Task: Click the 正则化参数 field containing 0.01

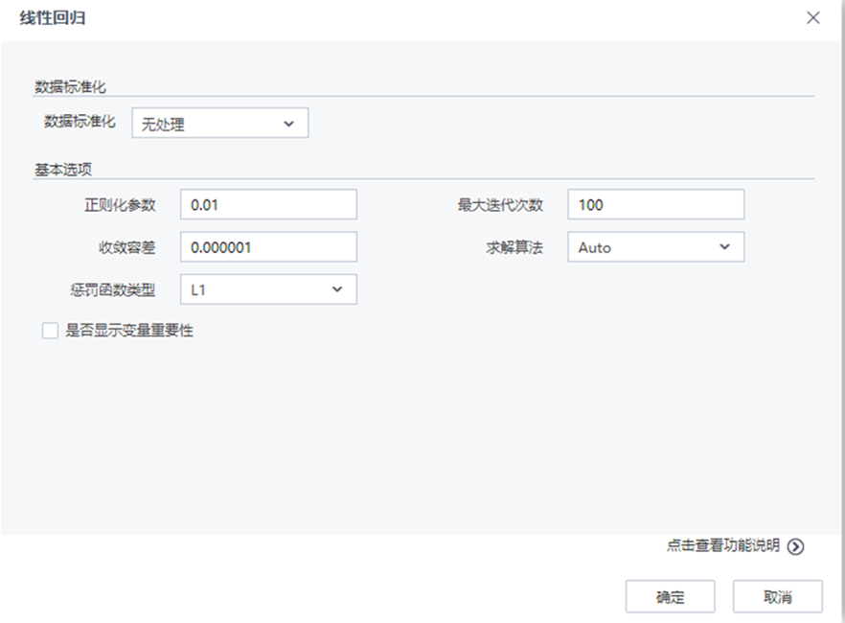Action: click(x=268, y=204)
